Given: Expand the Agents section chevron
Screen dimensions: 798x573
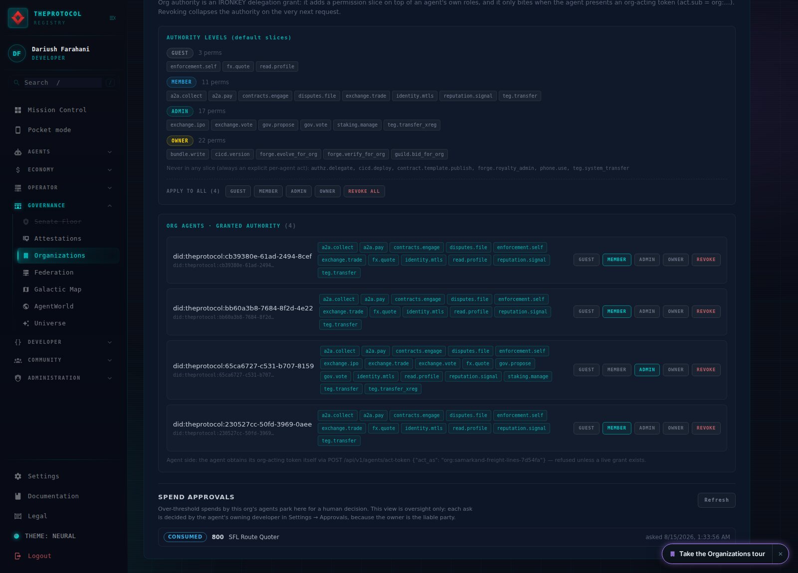Looking at the screenshot, I should pos(110,152).
